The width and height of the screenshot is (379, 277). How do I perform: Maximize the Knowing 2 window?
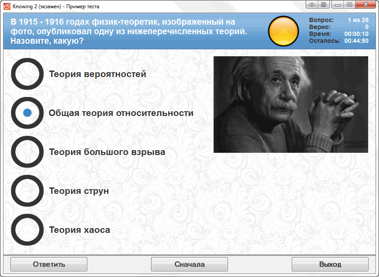[x=349, y=4]
